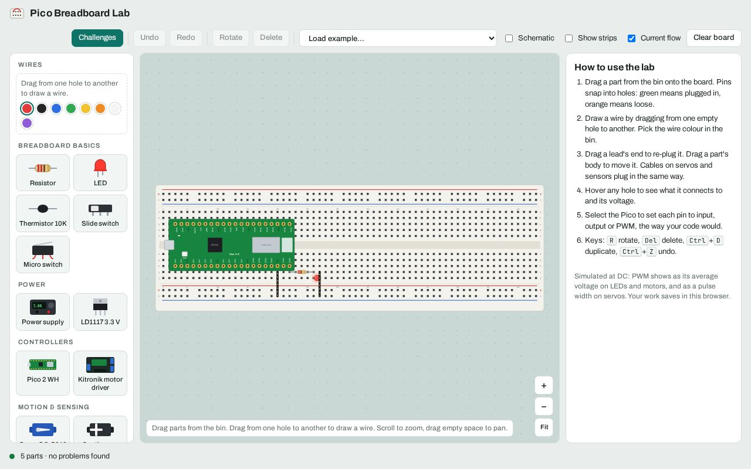This screenshot has height=469, width=751.
Task: Pick the yellow wire colour
Action: pos(86,108)
